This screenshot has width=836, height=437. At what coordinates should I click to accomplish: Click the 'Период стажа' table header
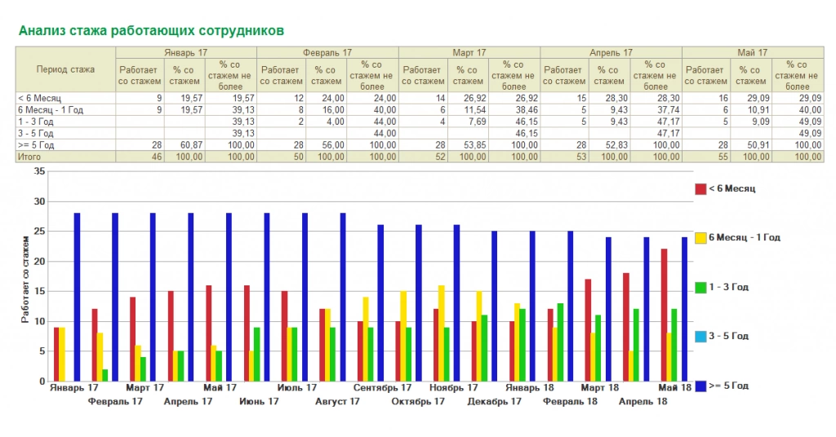[65, 69]
